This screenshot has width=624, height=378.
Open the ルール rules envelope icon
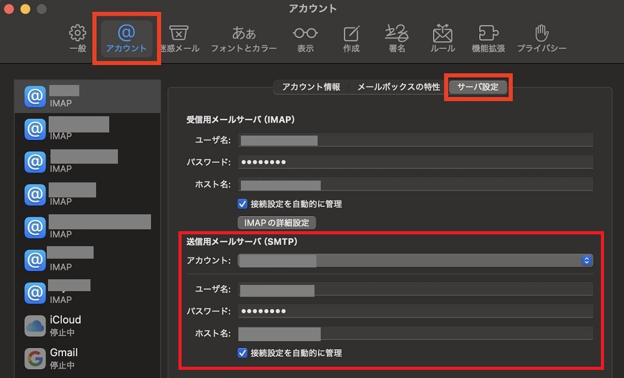442,37
